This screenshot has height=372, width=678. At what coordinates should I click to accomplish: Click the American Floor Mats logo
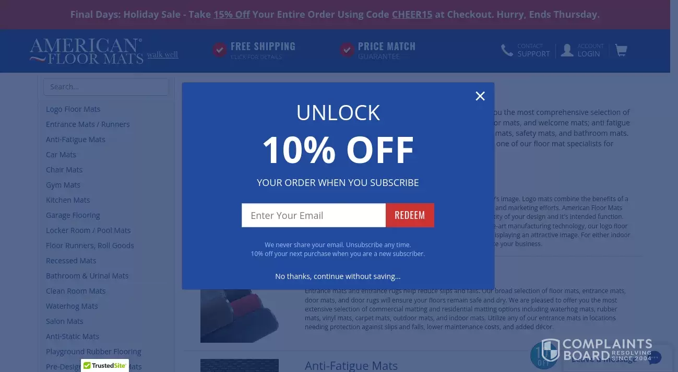click(86, 51)
